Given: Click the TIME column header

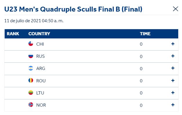Looking at the screenshot, I should [x=145, y=34].
